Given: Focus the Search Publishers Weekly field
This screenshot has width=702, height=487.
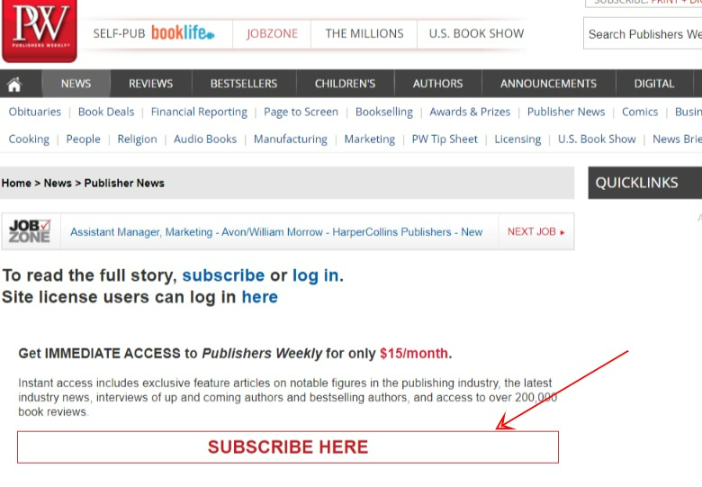Looking at the screenshot, I should point(643,34).
